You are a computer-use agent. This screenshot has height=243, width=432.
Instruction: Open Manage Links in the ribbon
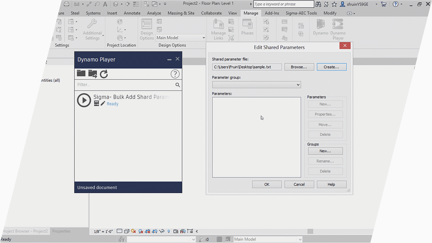point(218,29)
